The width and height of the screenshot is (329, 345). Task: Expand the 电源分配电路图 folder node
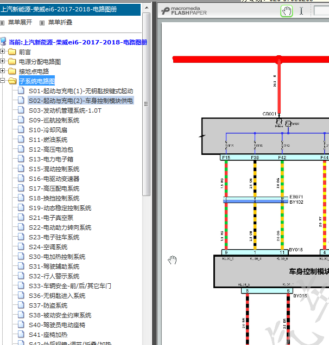[x=2, y=61]
